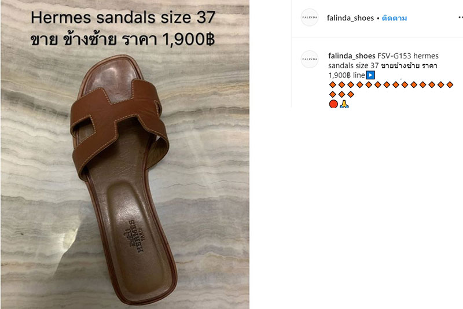This screenshot has width=463, height=309.
Task: Click the last orange diamond in top row
Action: pos(450,85)
